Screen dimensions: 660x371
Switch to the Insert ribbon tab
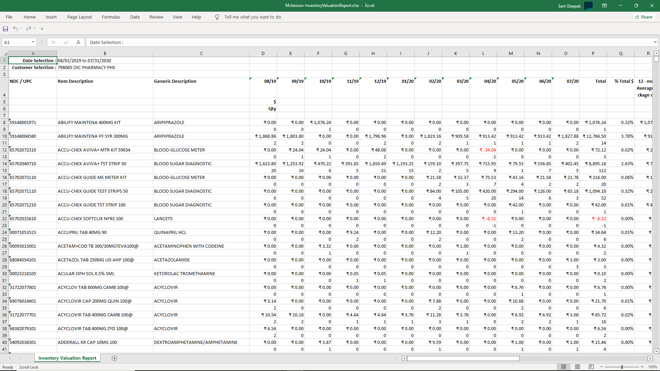pos(51,17)
